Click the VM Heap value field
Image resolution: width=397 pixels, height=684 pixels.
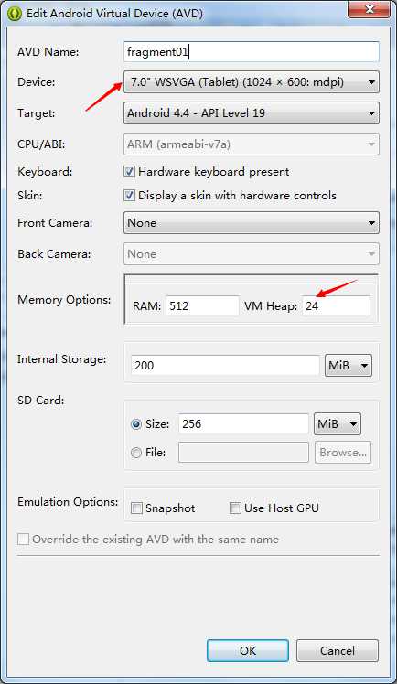click(x=336, y=305)
